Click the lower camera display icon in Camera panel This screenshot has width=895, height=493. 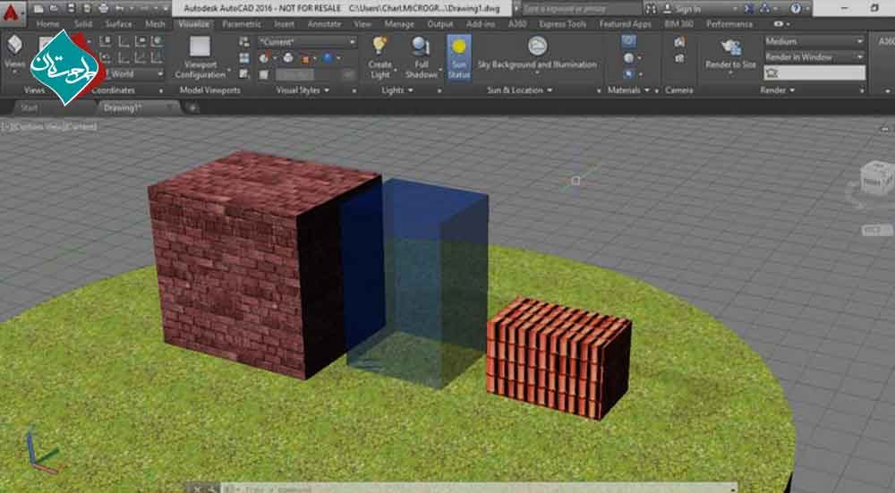tap(679, 58)
